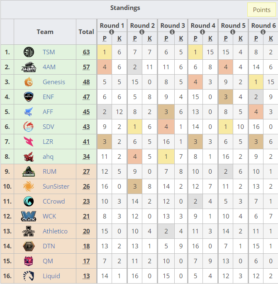Toggle the Points display button
The width and height of the screenshot is (278, 284).
[x=261, y=10]
